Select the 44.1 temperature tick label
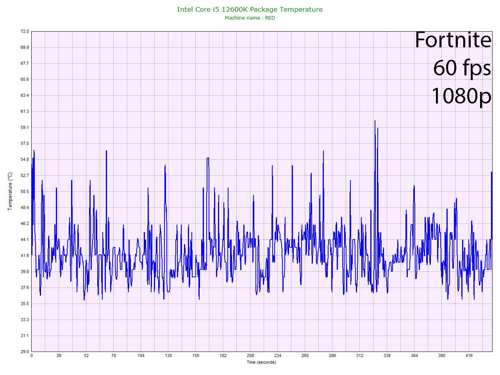This screenshot has height=375, width=500. point(25,239)
